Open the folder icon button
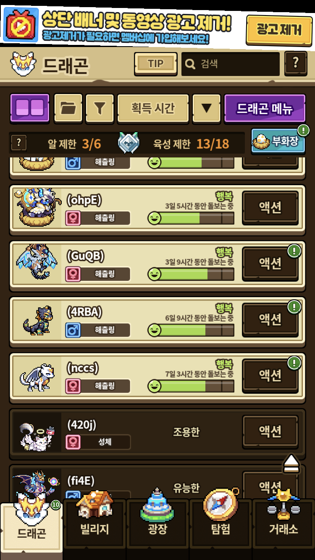315x560 pixels. pyautogui.click(x=68, y=108)
